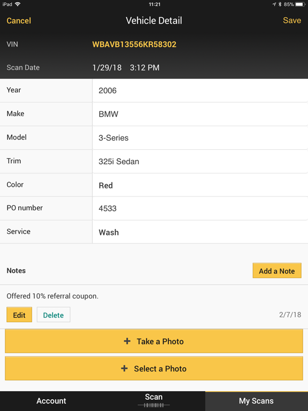Tap the Notes section heading

pos(16,270)
